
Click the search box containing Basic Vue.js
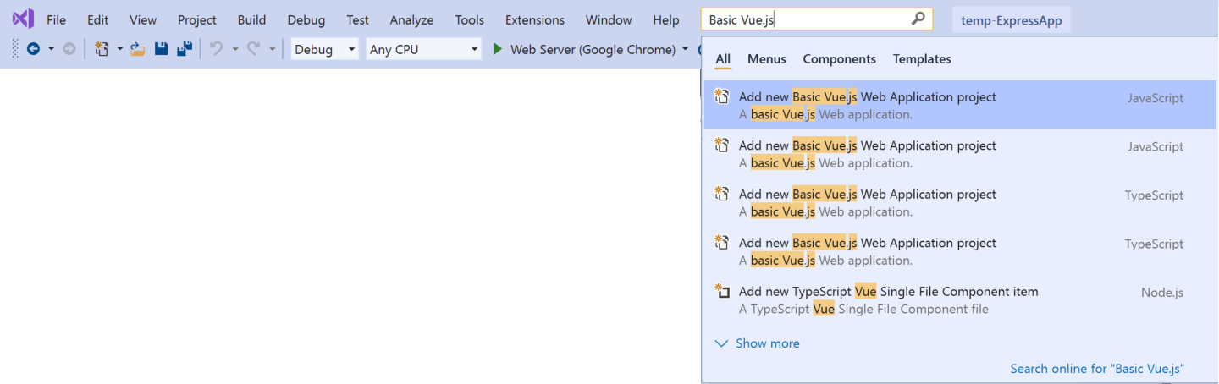[x=817, y=19]
